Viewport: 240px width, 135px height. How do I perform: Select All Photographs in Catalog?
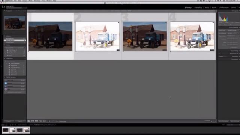pyautogui.click(x=15, y=39)
